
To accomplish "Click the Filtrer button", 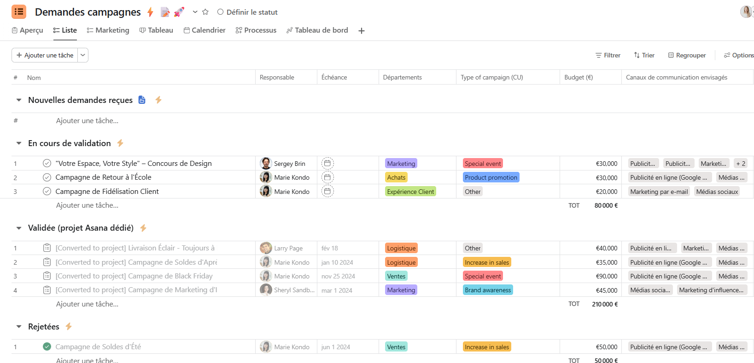I will (x=608, y=55).
